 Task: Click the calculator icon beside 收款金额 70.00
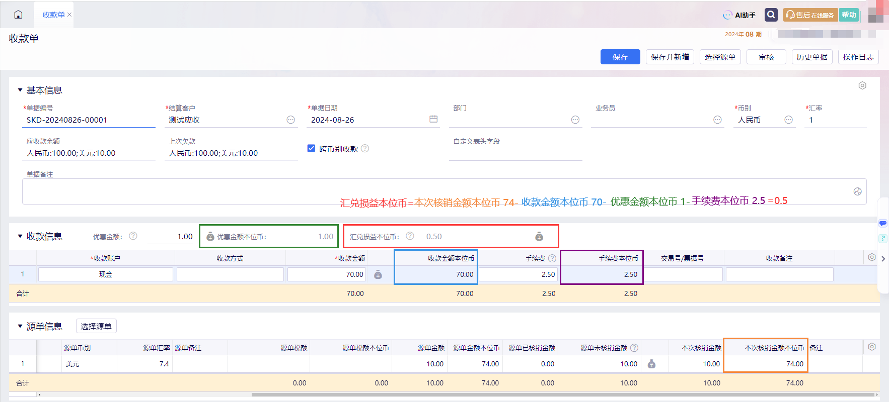pos(378,274)
